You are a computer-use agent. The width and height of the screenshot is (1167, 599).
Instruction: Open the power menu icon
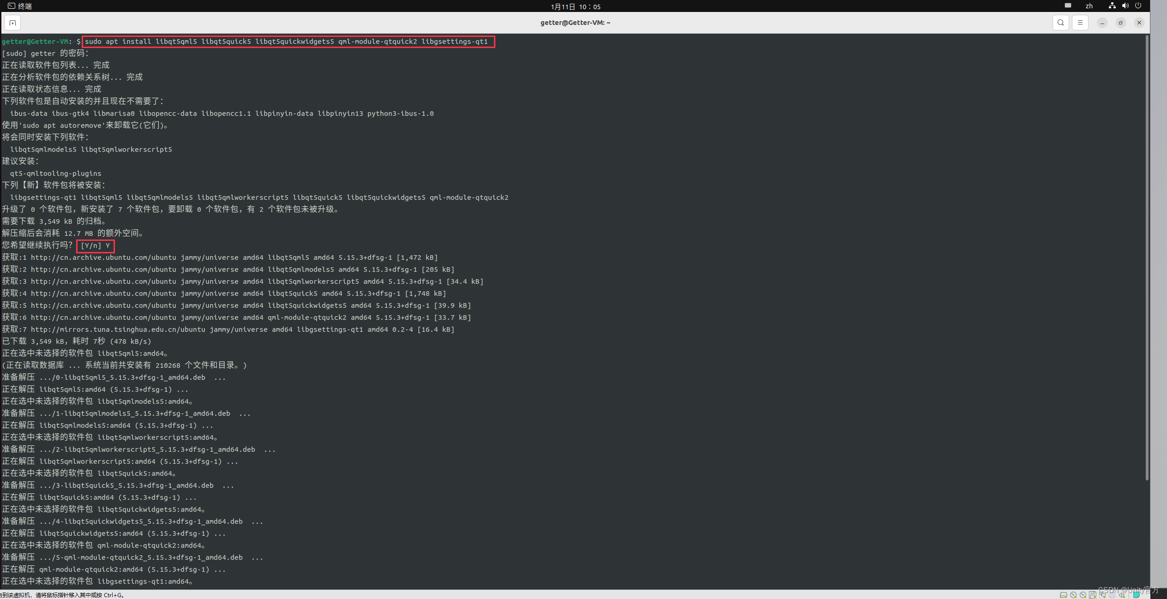pyautogui.click(x=1138, y=6)
